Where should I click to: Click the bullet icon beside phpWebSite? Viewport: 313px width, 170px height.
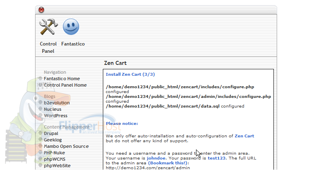pos(40,165)
